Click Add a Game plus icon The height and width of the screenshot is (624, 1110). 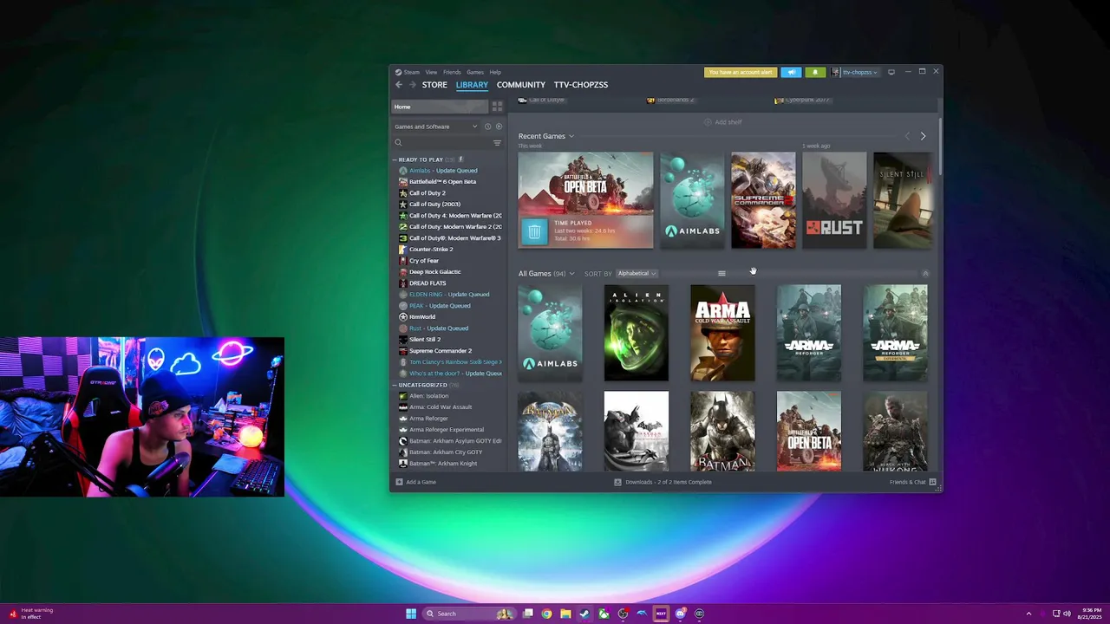(x=399, y=482)
